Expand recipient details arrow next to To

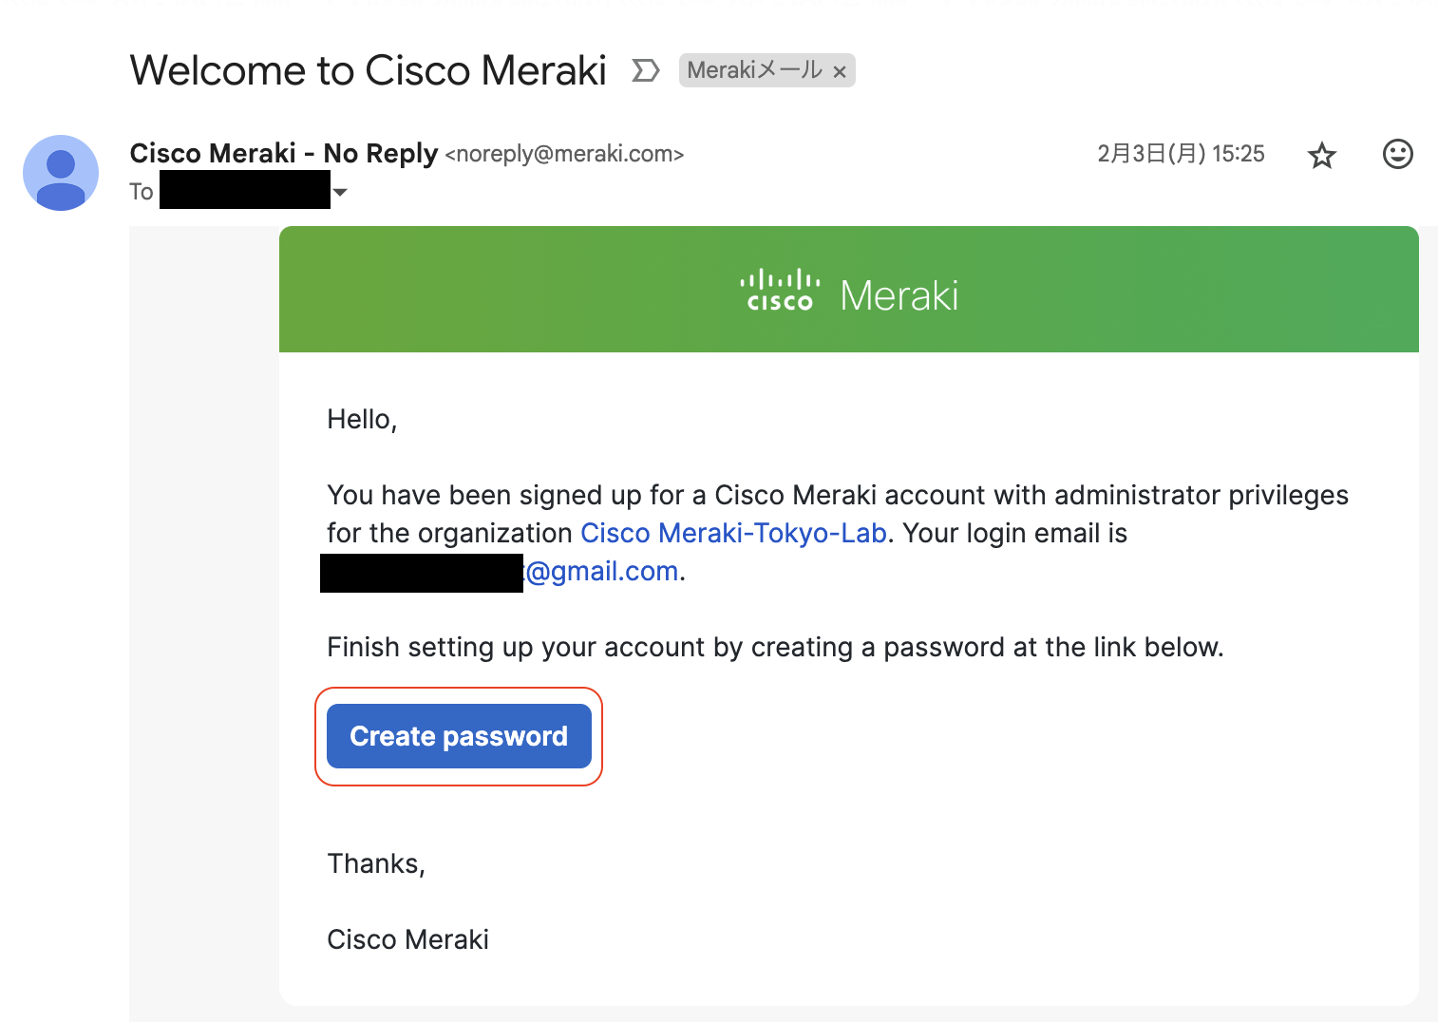(x=340, y=192)
